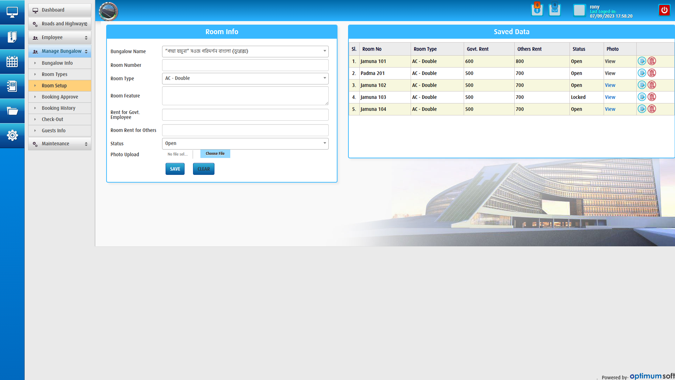675x380 pixels.
Task: Click the calendar icon in left sidebar
Action: tap(12, 62)
